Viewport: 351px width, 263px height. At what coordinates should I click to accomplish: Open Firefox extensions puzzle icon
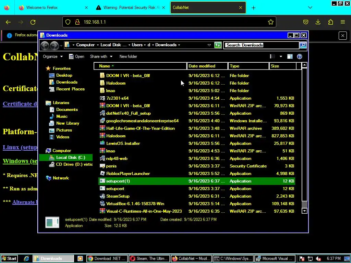pos(330,22)
